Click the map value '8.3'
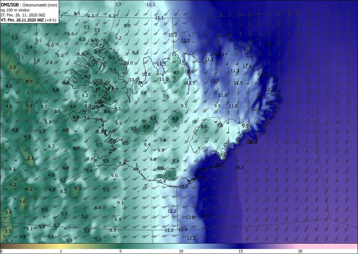Viewport: 358px width, 254px height. 135,53
